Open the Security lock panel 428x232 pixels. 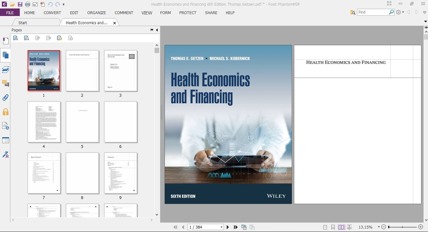5,112
